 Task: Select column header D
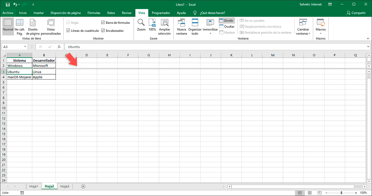[86, 55]
